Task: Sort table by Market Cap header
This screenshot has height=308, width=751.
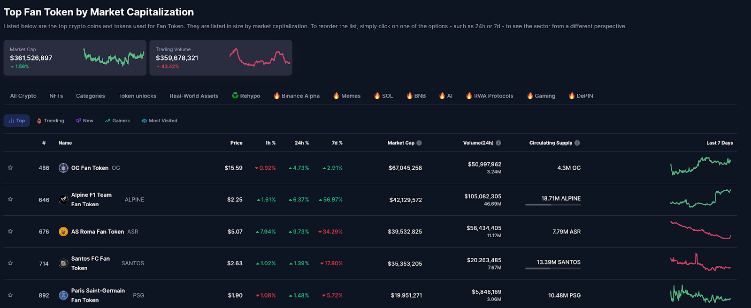Action: (401, 143)
